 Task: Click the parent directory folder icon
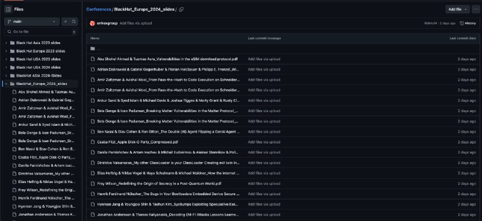click(x=93, y=49)
